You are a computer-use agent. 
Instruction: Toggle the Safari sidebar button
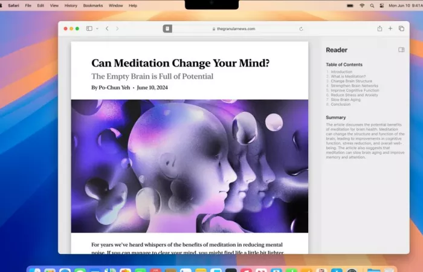[x=89, y=28]
